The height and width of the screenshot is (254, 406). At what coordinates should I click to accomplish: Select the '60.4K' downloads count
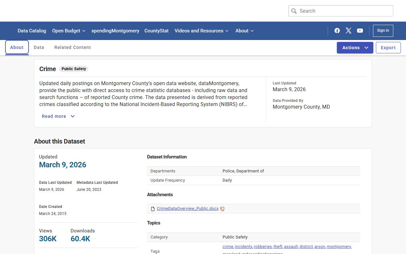[x=80, y=239]
